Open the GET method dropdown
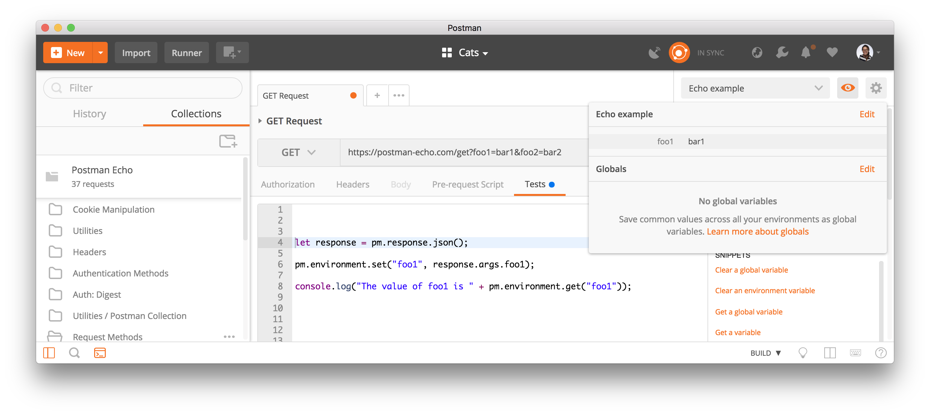This screenshot has width=930, height=415. tap(298, 153)
